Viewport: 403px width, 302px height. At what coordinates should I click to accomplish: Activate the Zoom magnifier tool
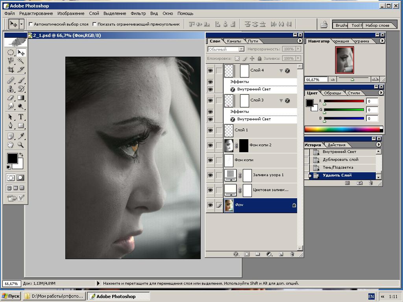pyautogui.click(x=21, y=145)
